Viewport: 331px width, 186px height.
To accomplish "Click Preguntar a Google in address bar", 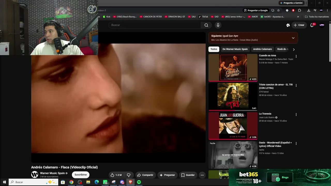I will tap(255, 10).
